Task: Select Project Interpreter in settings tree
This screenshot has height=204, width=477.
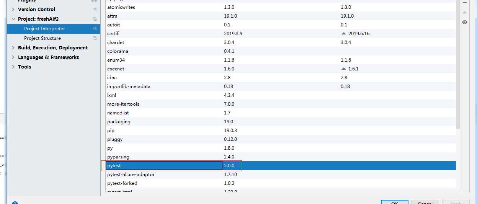Action: pyautogui.click(x=54, y=28)
